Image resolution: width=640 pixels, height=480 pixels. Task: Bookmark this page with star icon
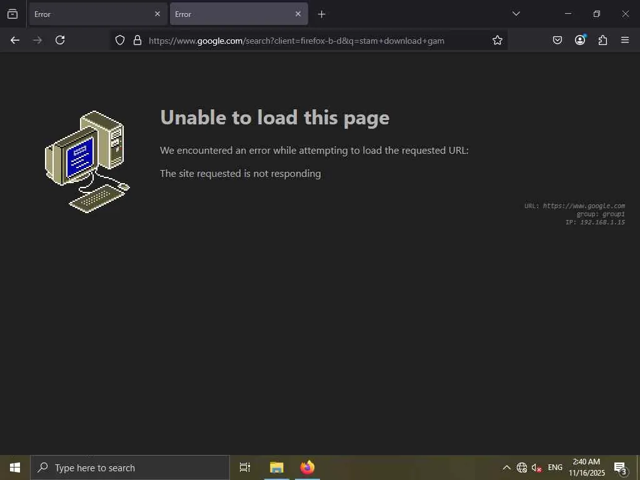pos(497,40)
